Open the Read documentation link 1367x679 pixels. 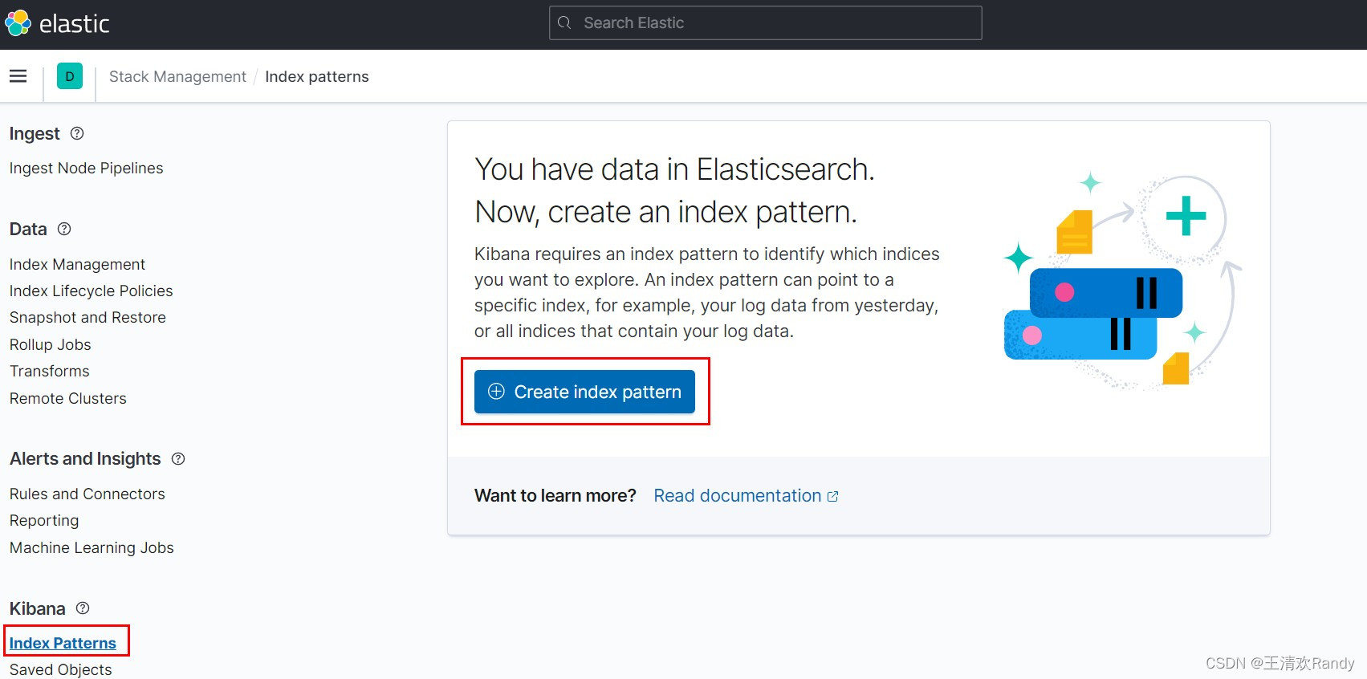coord(746,495)
